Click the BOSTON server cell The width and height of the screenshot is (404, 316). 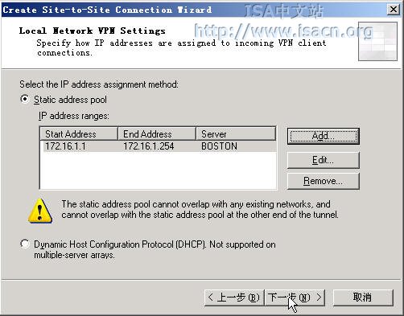tap(219, 146)
